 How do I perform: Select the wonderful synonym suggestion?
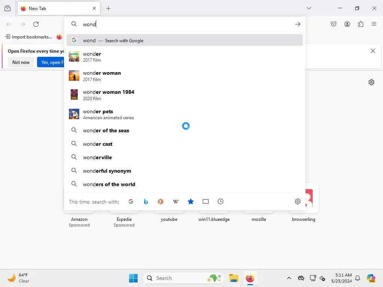[185, 171]
